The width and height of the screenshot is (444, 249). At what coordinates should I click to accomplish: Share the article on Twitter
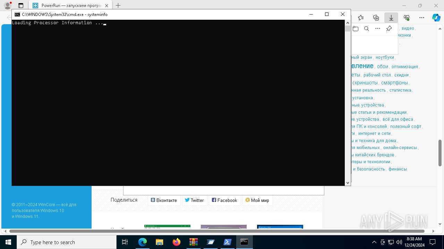(x=194, y=200)
